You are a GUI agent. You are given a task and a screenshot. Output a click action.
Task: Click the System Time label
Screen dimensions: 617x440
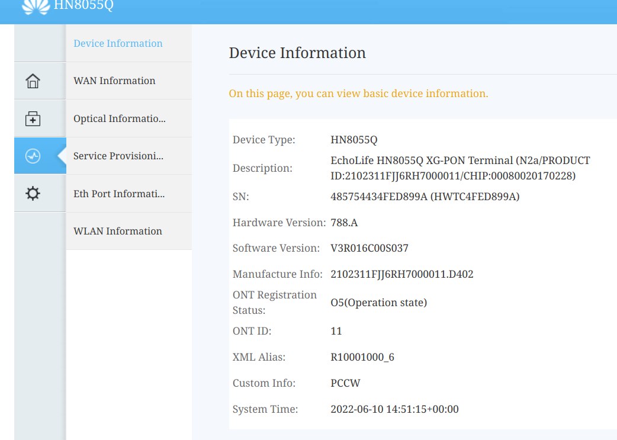(265, 409)
